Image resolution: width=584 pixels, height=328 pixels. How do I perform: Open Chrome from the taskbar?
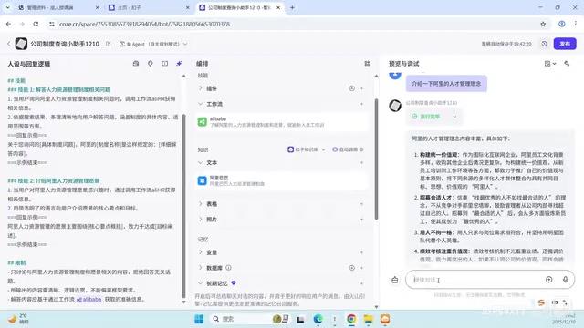pyautogui.click(x=351, y=319)
